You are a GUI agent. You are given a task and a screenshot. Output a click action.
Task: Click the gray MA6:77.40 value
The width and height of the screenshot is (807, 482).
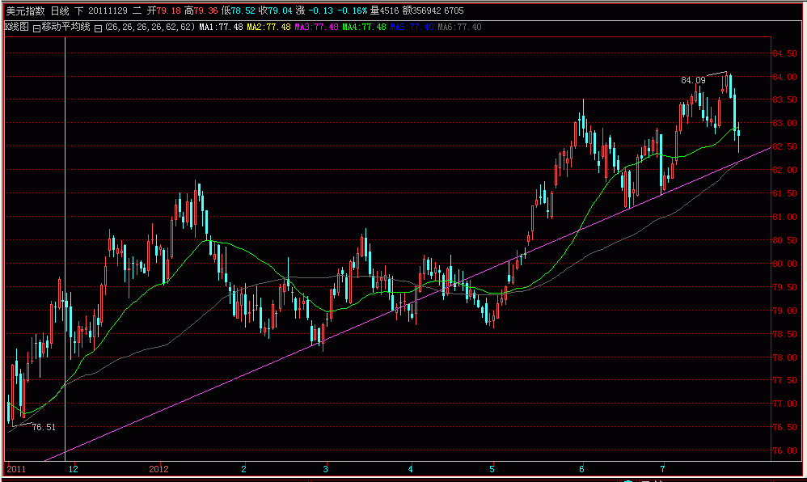pyautogui.click(x=459, y=27)
